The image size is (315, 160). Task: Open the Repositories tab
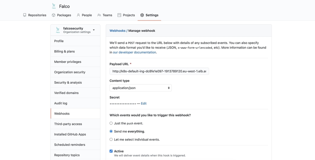pyautogui.click(x=35, y=15)
